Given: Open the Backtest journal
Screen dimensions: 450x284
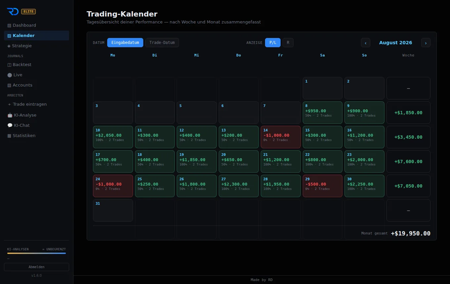Looking at the screenshot, I should 36,65.
